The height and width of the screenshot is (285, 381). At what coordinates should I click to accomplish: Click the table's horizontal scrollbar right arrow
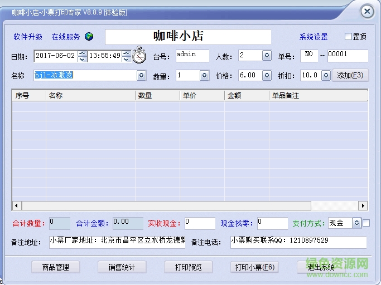pyautogui.click(x=363, y=205)
